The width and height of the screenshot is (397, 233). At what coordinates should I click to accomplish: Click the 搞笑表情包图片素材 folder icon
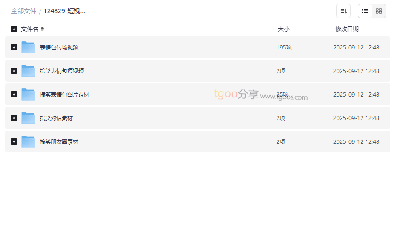(x=28, y=95)
